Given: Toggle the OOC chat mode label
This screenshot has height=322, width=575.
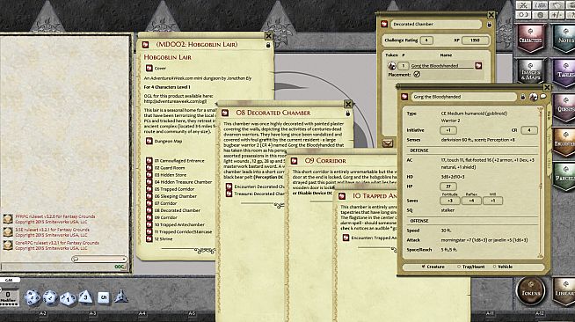Looking at the screenshot, I should point(120,267).
